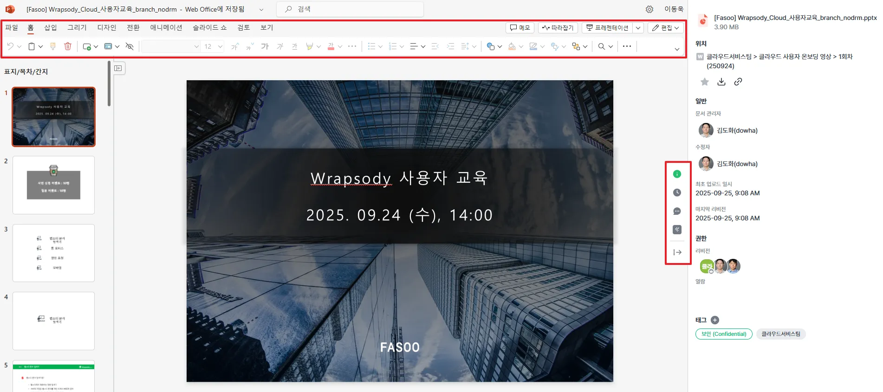Image resolution: width=883 pixels, height=392 pixels.
Task: Click the shape outline pen icon
Action: pyautogui.click(x=533, y=46)
